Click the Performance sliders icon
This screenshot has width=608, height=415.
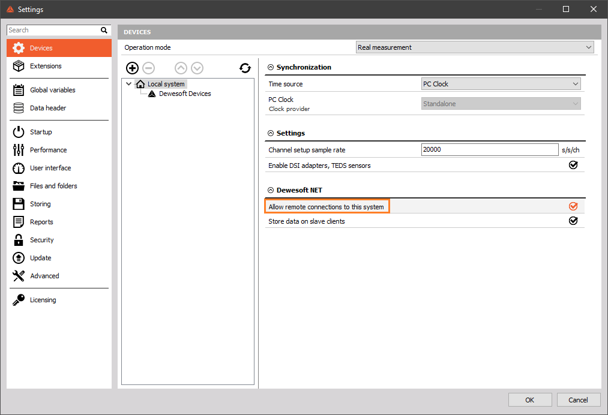tap(18, 150)
